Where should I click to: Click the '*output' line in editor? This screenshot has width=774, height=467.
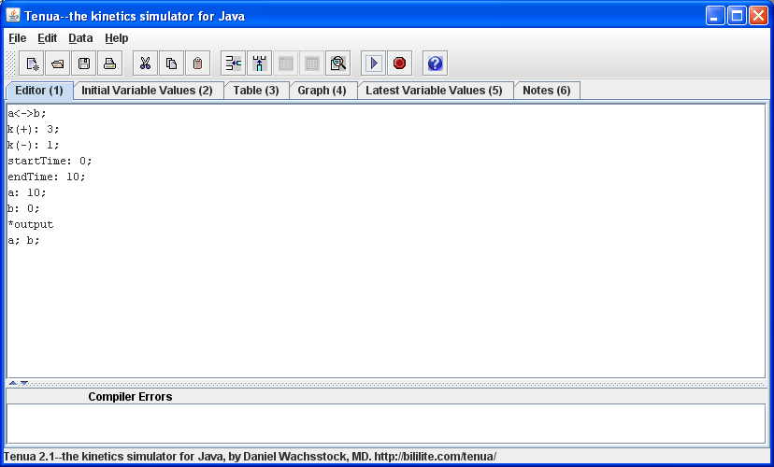tap(31, 224)
